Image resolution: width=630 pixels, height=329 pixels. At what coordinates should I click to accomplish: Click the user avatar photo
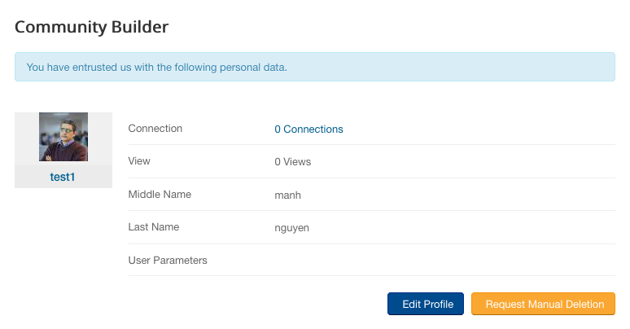(x=63, y=137)
